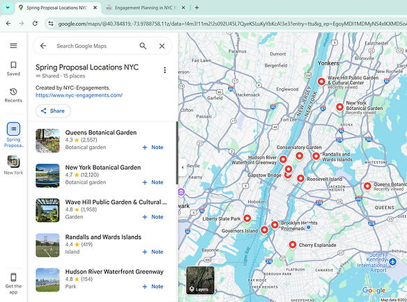Click the side panel scrollbar
Image resolution: width=407 pixels, height=302 pixels.
click(177, 153)
